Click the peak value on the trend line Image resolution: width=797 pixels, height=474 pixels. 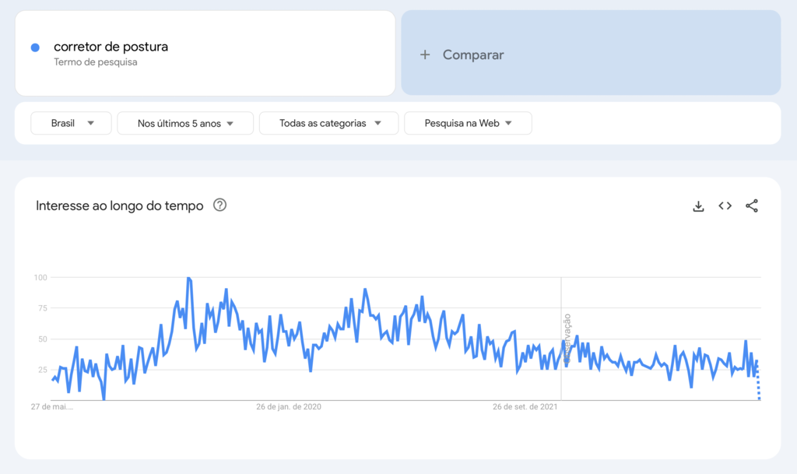click(188, 277)
